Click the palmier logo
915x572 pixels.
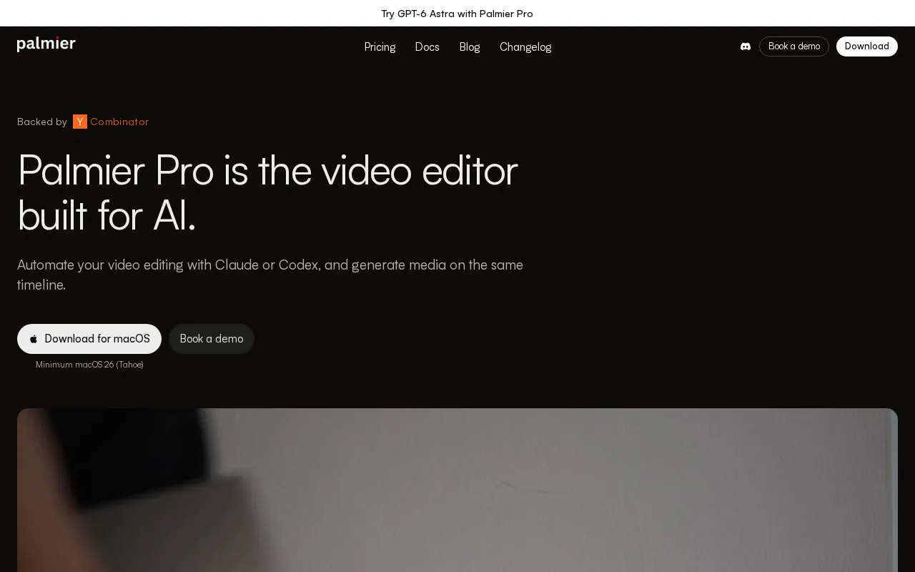click(46, 44)
